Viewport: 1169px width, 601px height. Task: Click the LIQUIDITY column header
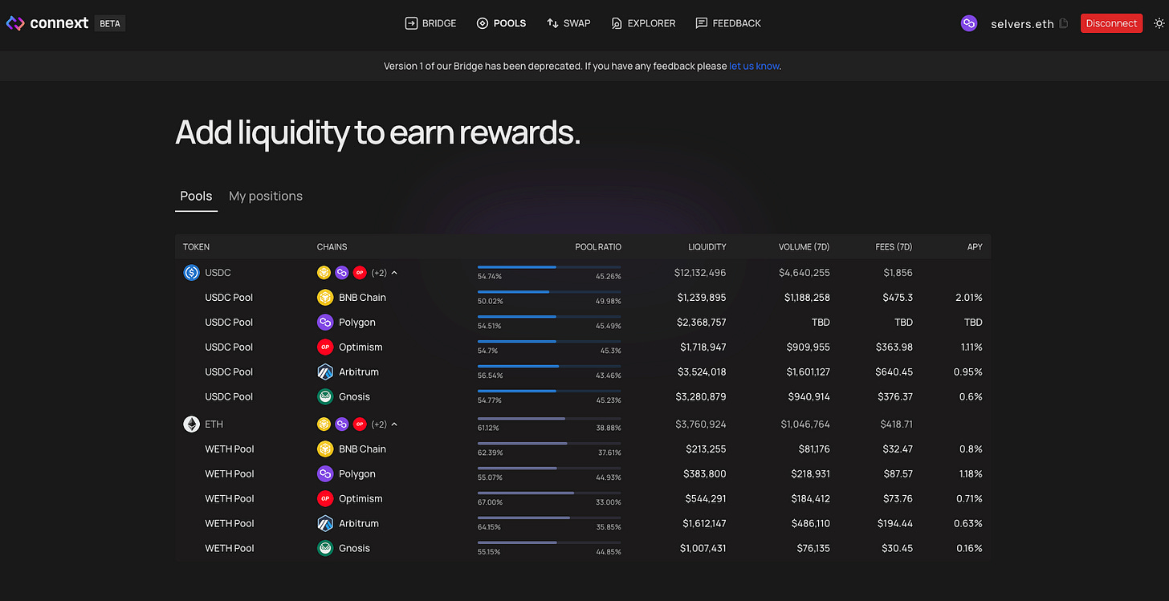707,247
